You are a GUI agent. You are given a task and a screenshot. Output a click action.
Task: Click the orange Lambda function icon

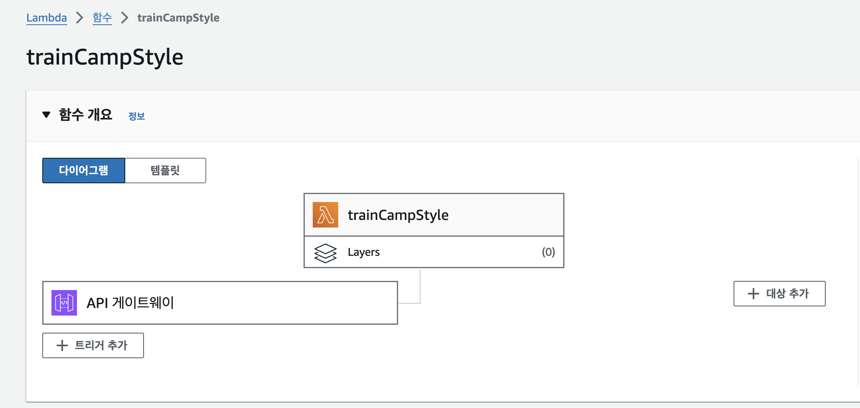[x=325, y=215]
